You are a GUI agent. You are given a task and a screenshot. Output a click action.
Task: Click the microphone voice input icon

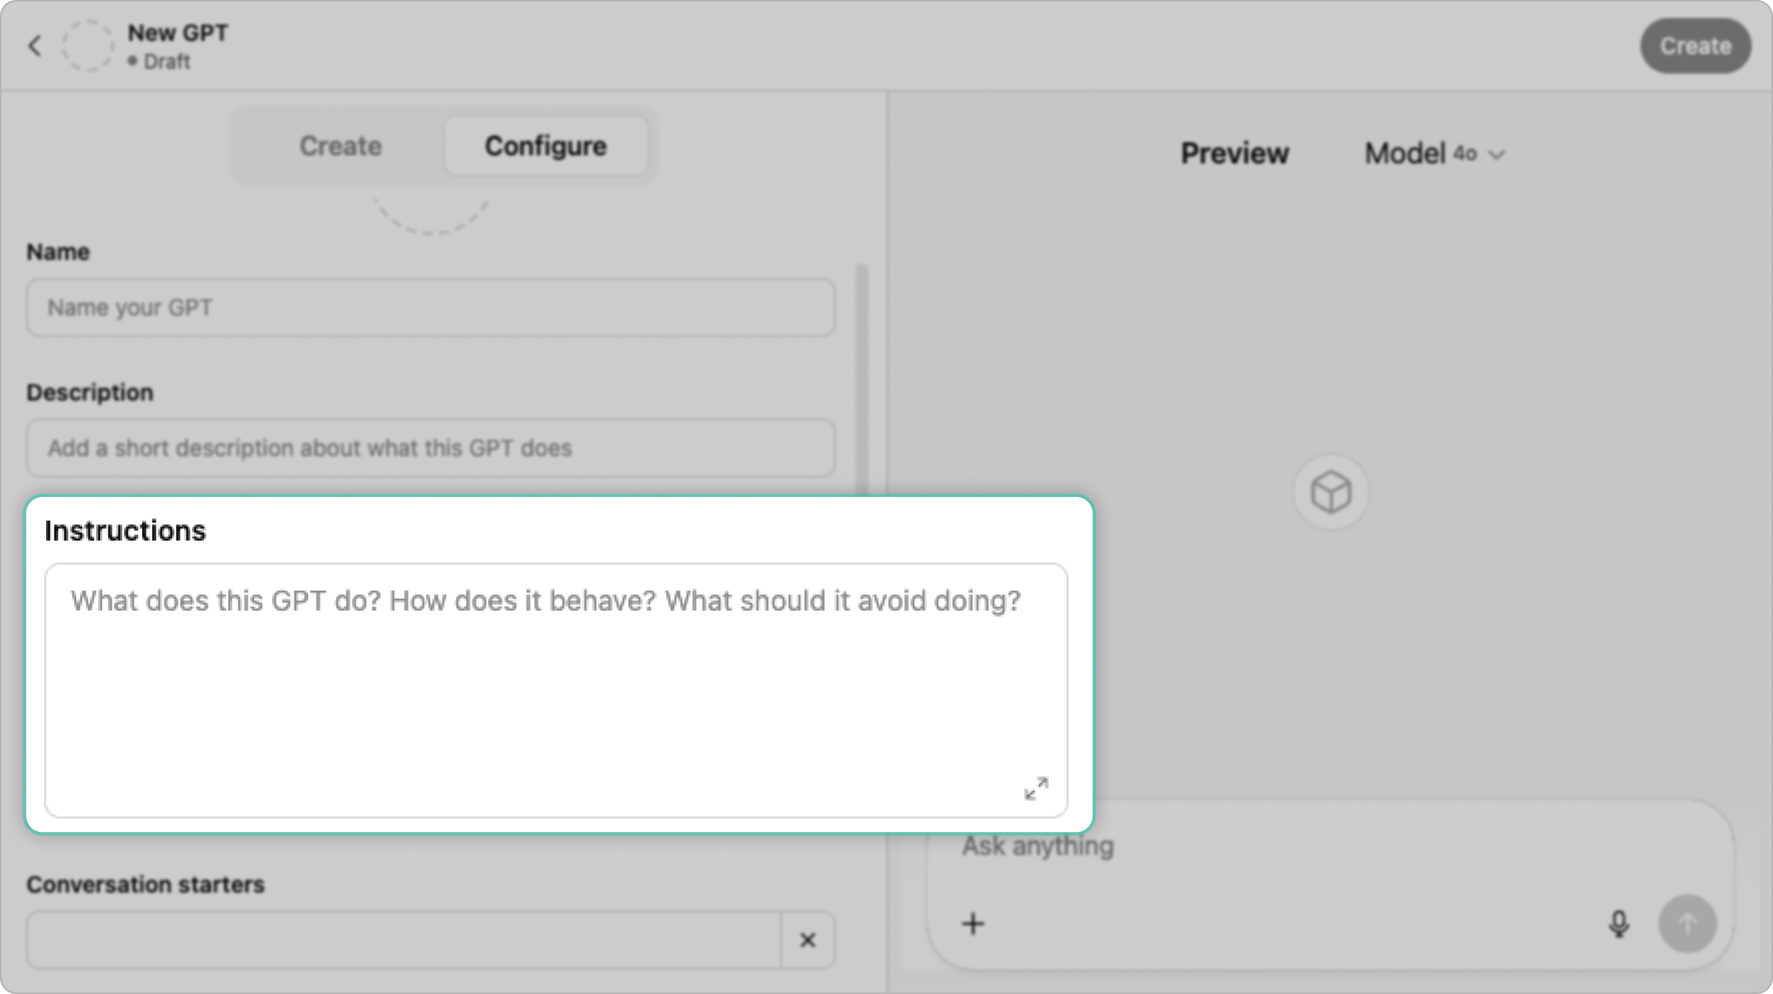pos(1619,923)
